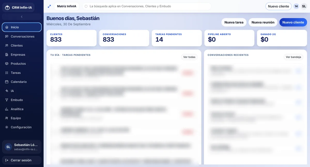310x167 pixels.
Task: Go to the Embudo funnel page
Action: pyautogui.click(x=22, y=100)
